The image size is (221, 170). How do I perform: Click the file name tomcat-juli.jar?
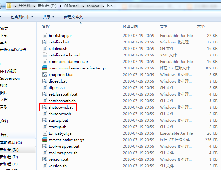pos(61,133)
